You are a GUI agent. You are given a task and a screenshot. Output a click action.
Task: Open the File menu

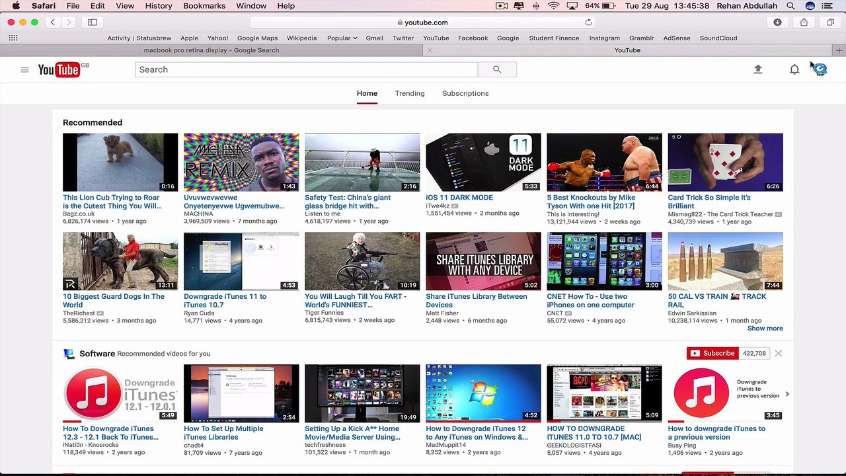tap(73, 6)
